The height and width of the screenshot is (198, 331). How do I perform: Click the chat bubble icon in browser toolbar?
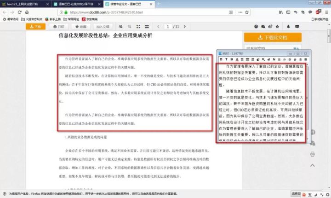pos(310,12)
